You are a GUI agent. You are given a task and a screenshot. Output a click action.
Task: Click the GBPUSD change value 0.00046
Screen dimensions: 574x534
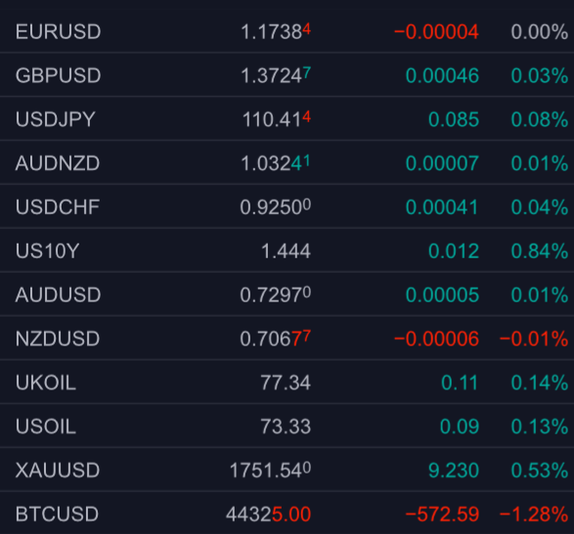point(442,75)
